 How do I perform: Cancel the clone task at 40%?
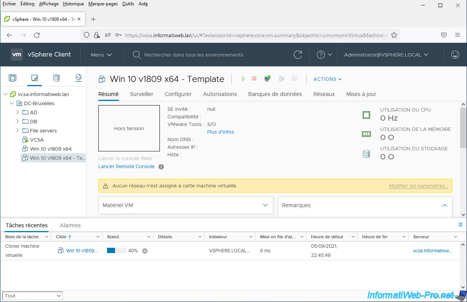click(x=145, y=251)
